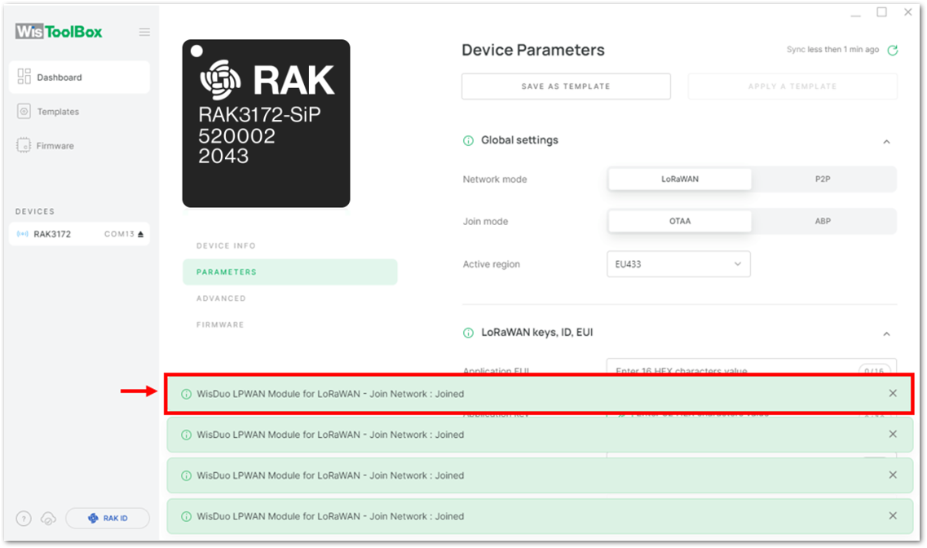Open the Dashboard page
Screen dimensions: 927x548
click(x=79, y=77)
